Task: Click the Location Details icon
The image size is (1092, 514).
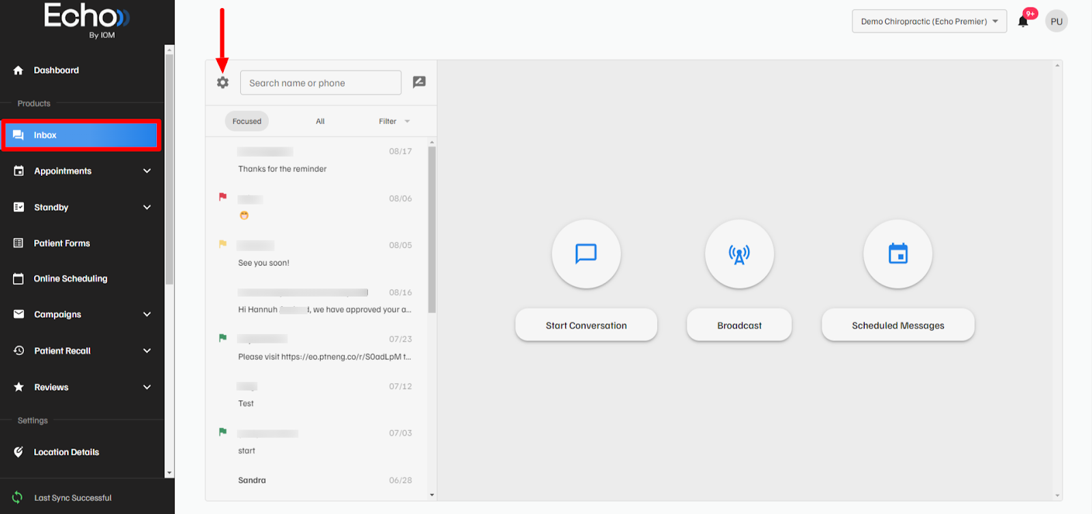Action: [18, 452]
